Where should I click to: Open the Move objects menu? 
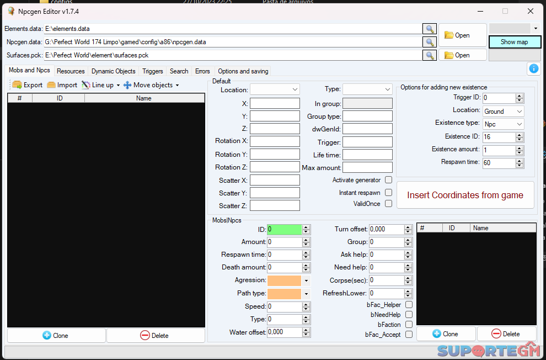click(151, 85)
